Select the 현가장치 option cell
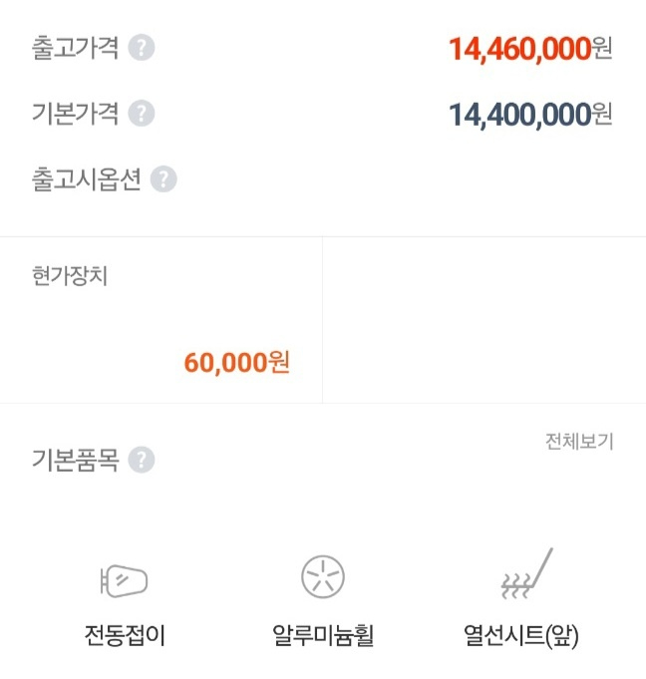 (161, 320)
